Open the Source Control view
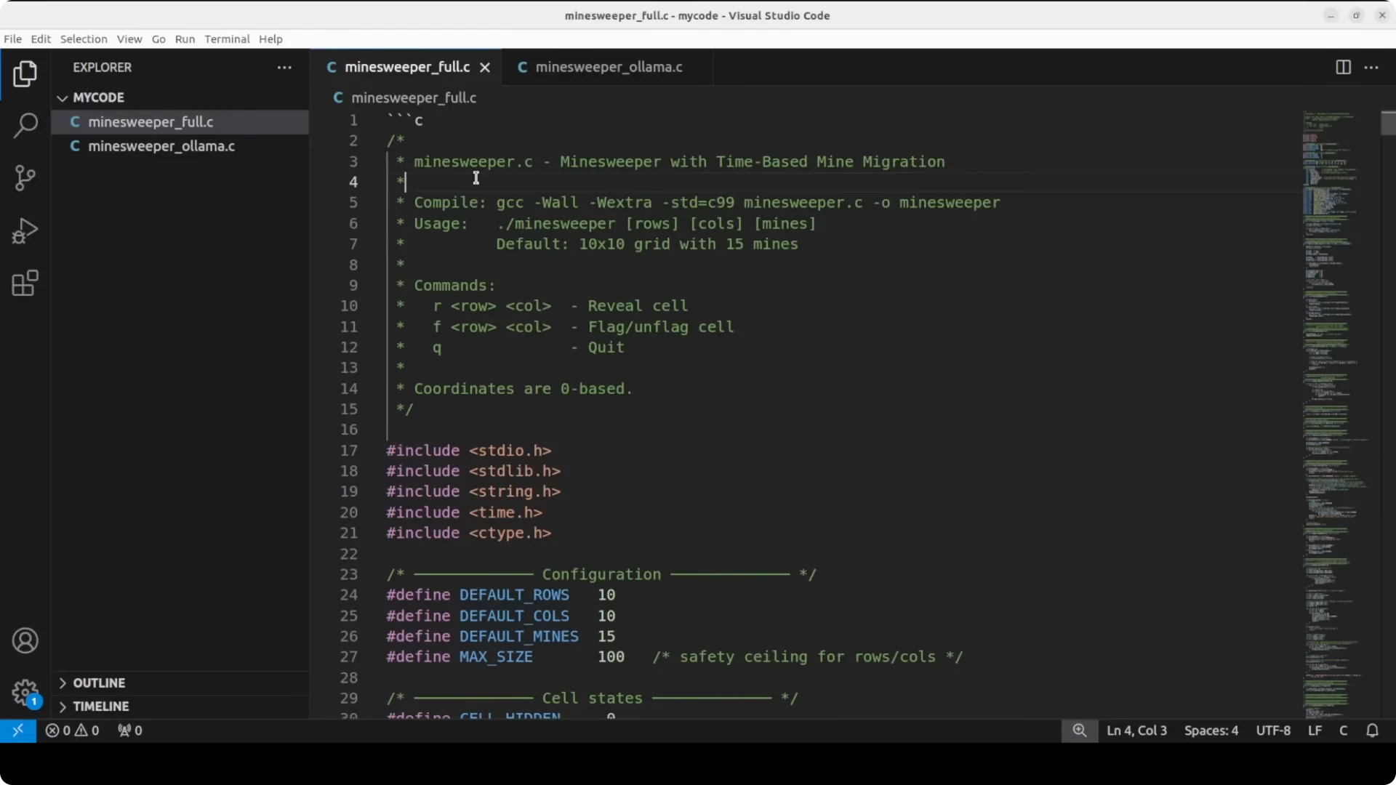The image size is (1396, 785). point(25,178)
